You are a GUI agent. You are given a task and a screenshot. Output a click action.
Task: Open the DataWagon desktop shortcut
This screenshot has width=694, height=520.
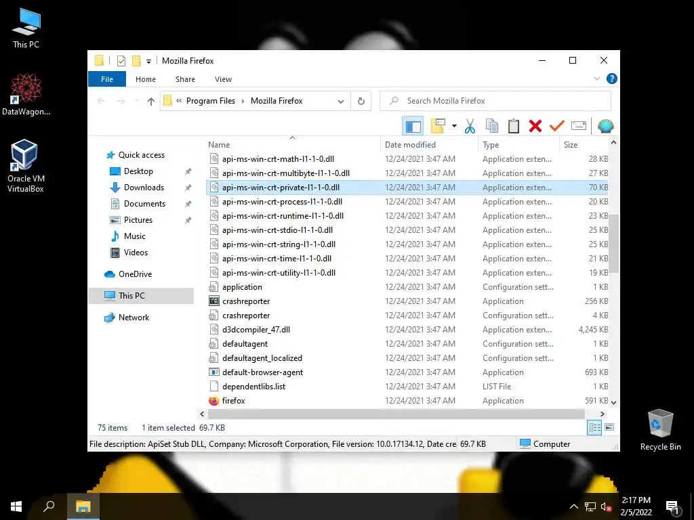pos(26,95)
